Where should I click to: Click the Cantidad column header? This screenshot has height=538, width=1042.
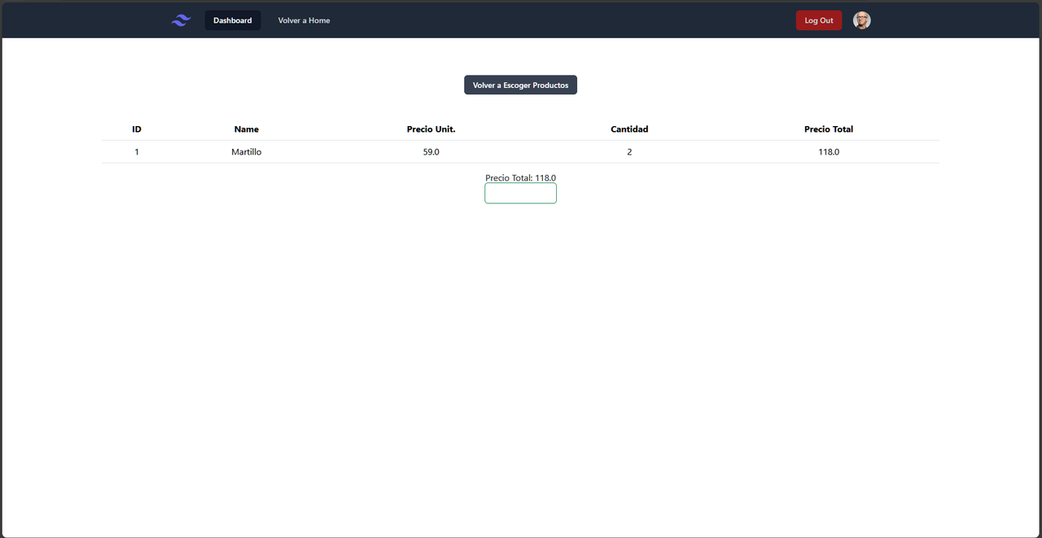(628, 129)
